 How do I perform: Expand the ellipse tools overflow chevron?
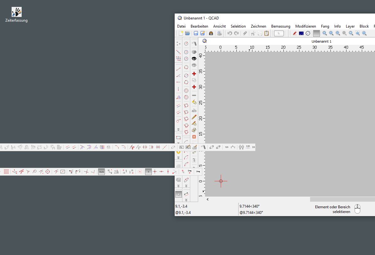click(186, 186)
